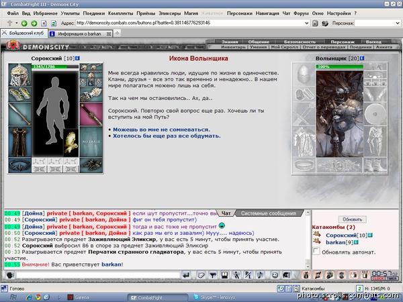The height and width of the screenshot is (302, 403).
Task: Open the Утилиты menu
Action: [x=70, y=13]
